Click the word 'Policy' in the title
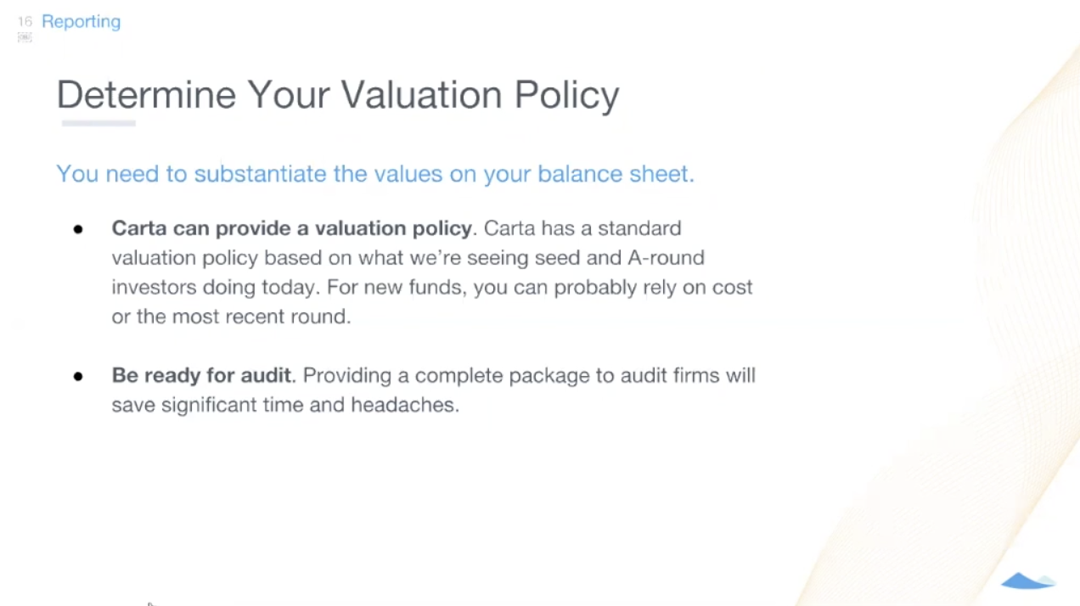This screenshot has width=1080, height=606. coord(566,96)
